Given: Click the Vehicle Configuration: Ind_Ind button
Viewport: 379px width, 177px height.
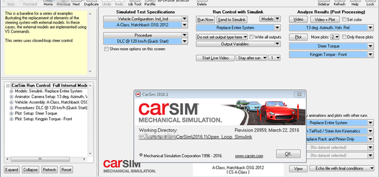Looking at the screenshot, I should coord(143,19).
